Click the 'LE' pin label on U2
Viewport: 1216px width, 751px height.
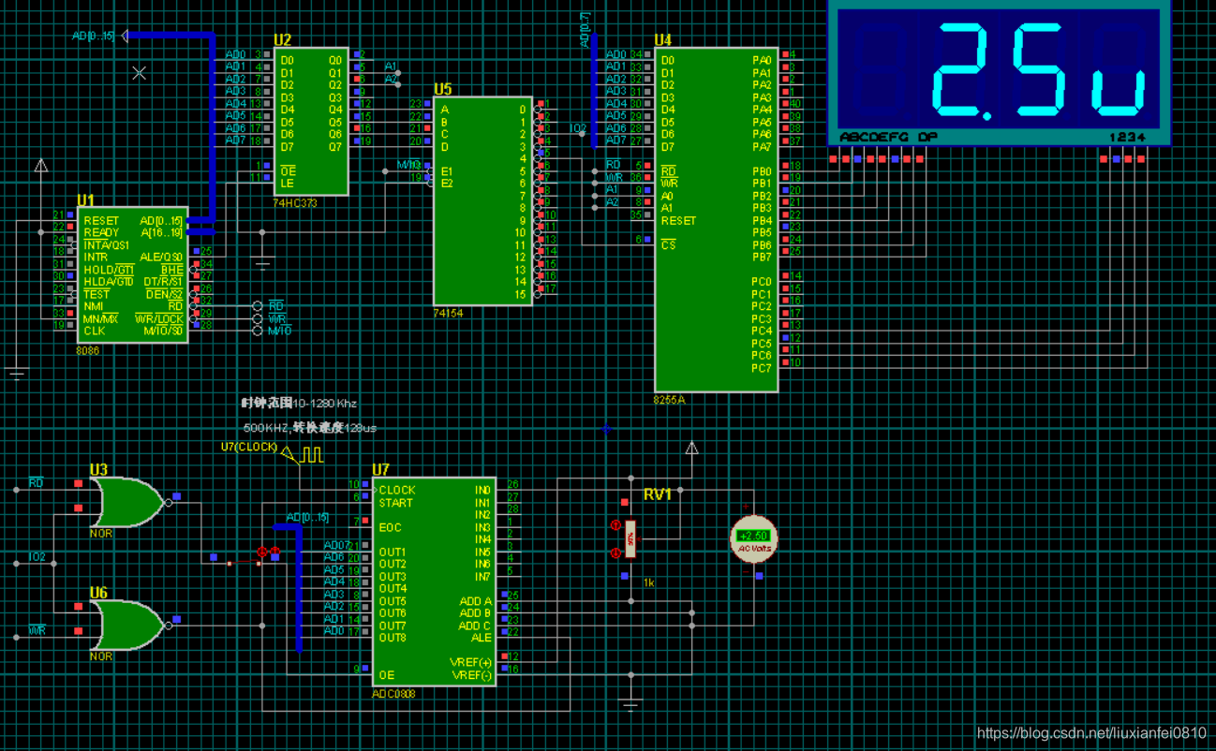pyautogui.click(x=287, y=184)
